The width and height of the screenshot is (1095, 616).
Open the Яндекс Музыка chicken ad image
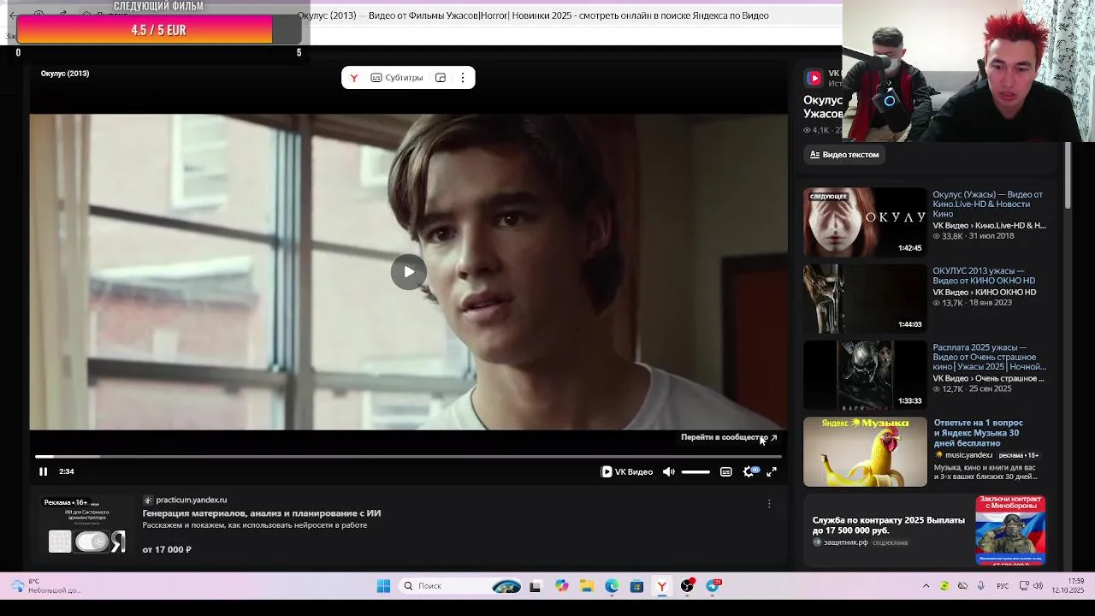865,452
